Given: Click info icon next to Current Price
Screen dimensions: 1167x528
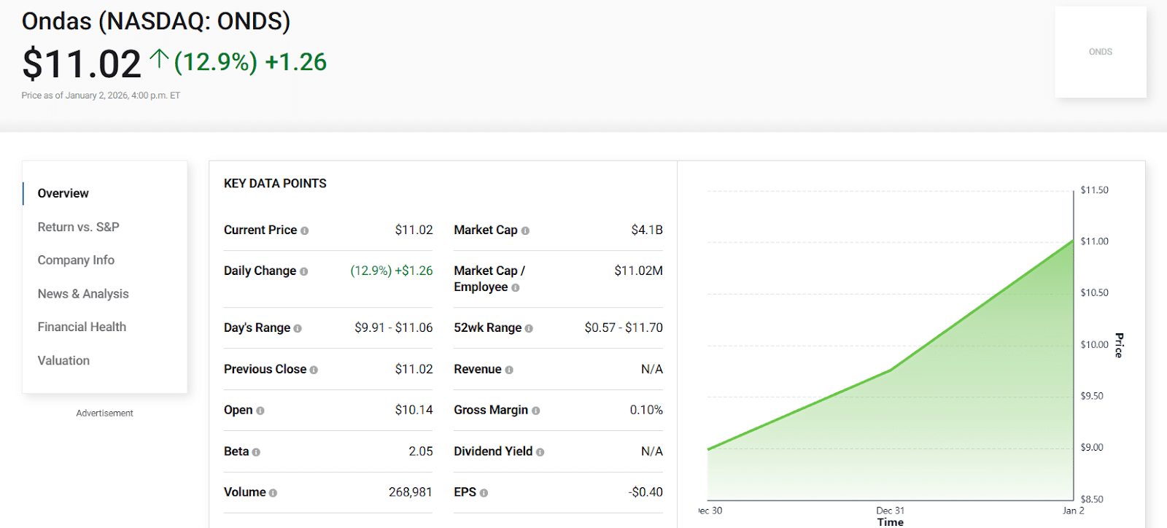Looking at the screenshot, I should pyautogui.click(x=305, y=230).
